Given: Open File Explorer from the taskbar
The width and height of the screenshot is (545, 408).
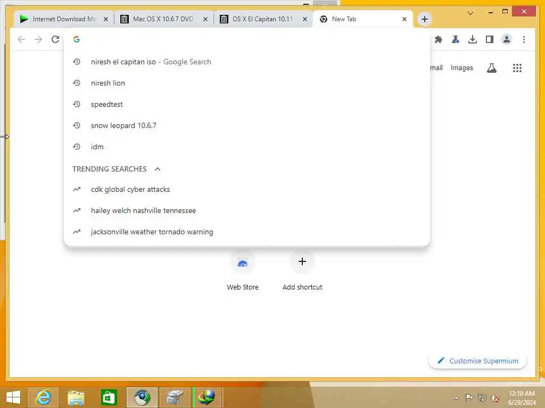Looking at the screenshot, I should click(x=76, y=397).
